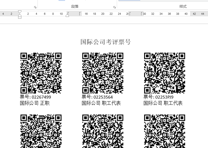This screenshot has width=208, height=148.
Task: Click 国际公司 职工代表 under ticket 02253564
Action: [x=101, y=103]
